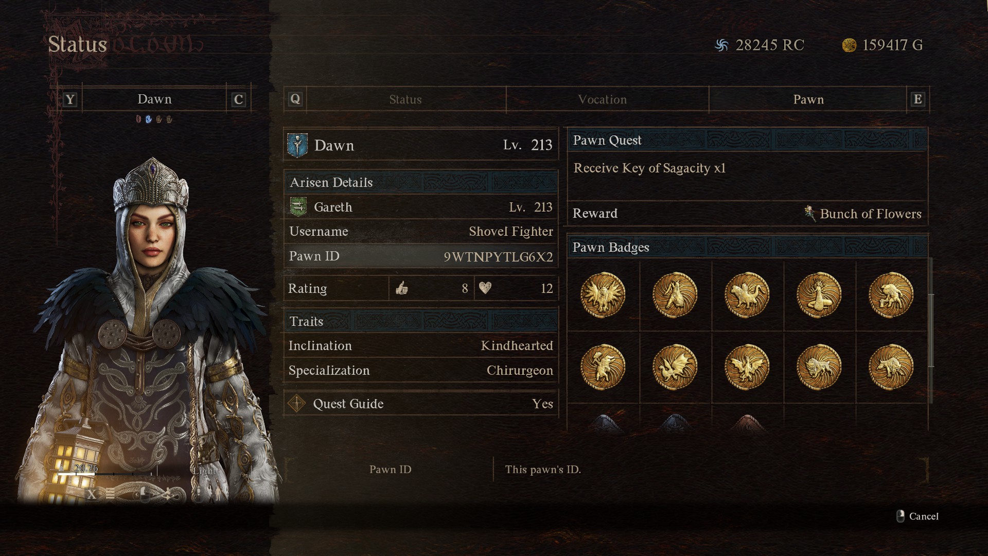Viewport: 988px width, 556px height.
Task: Switch to the Vocation tab
Action: [602, 99]
